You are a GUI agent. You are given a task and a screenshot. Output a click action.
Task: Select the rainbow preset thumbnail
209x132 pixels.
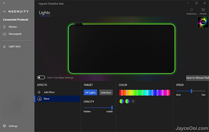coord(203,22)
